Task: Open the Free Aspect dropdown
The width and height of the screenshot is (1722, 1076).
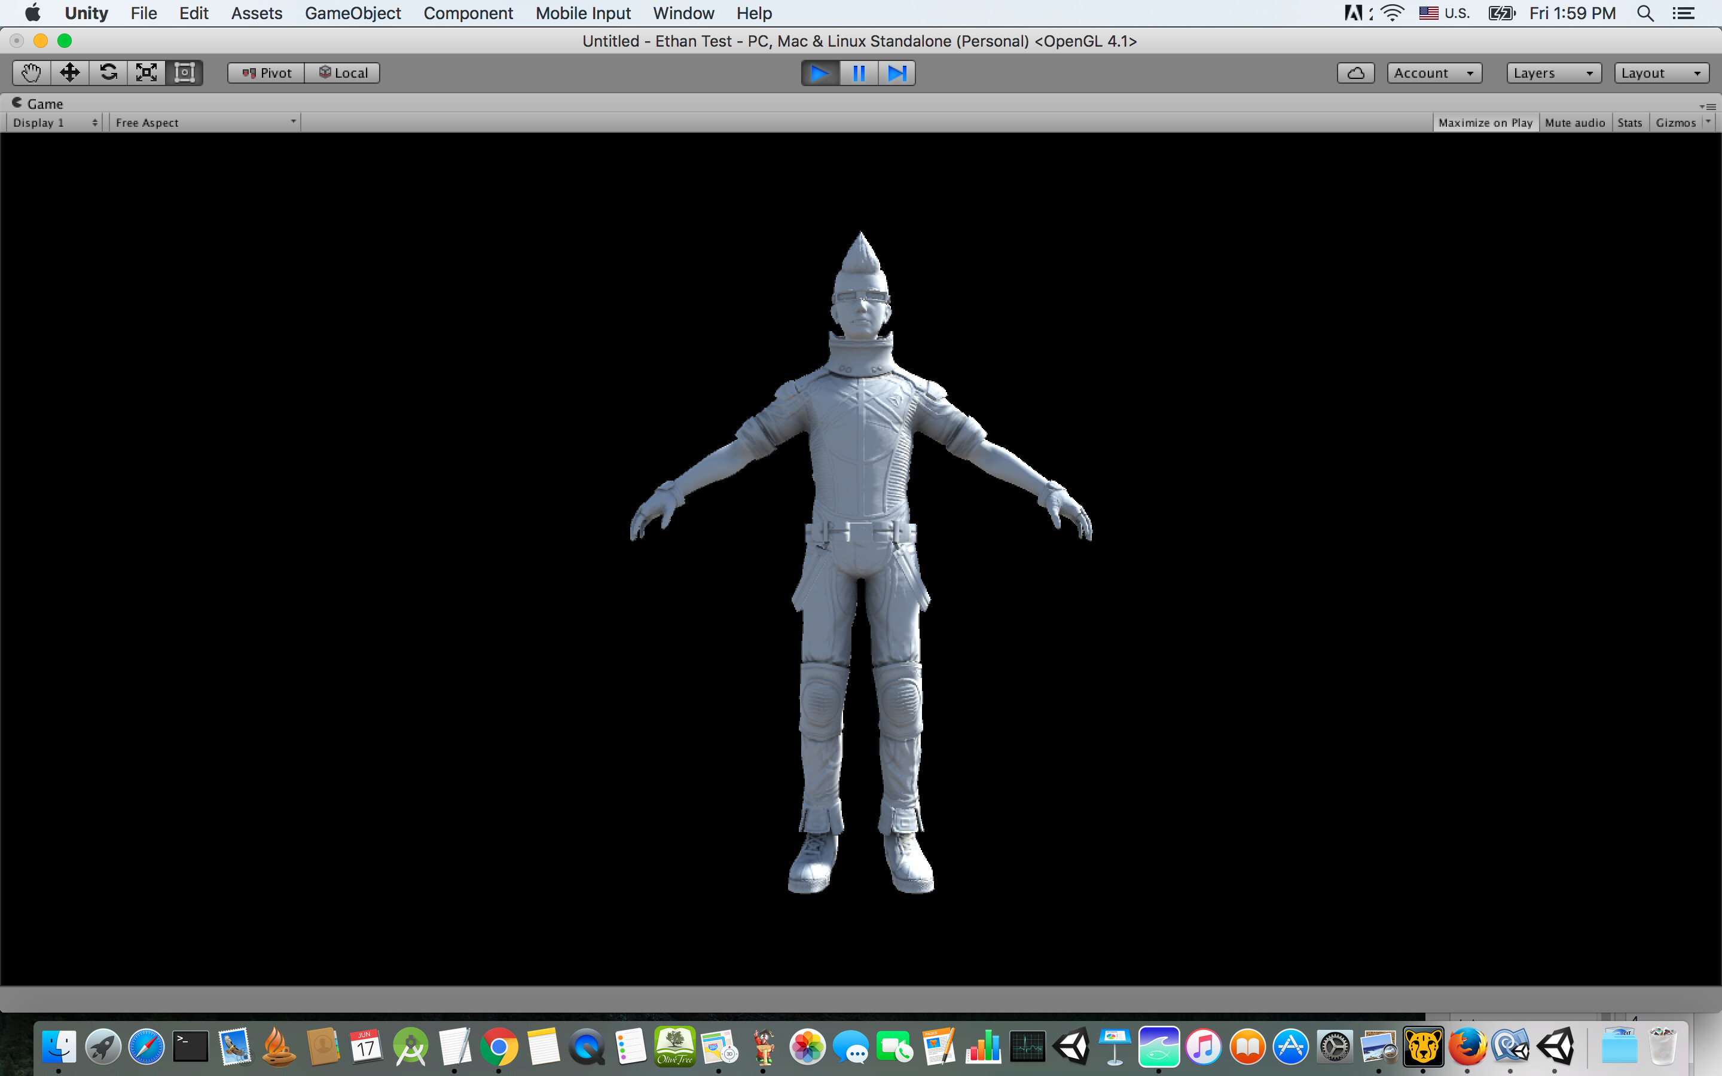Action: pyautogui.click(x=204, y=122)
